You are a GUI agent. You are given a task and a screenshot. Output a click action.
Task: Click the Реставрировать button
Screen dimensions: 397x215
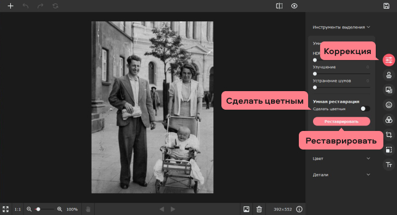[341, 121]
